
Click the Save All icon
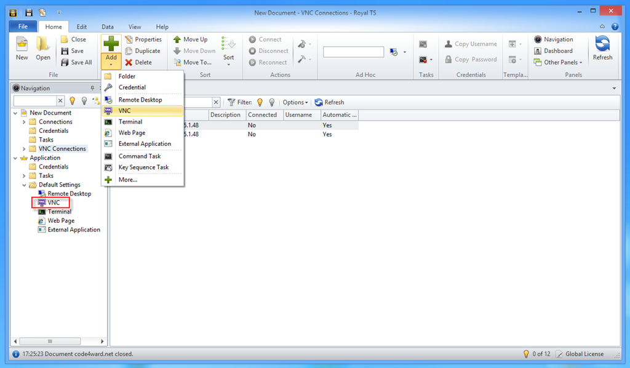pyautogui.click(x=65, y=62)
